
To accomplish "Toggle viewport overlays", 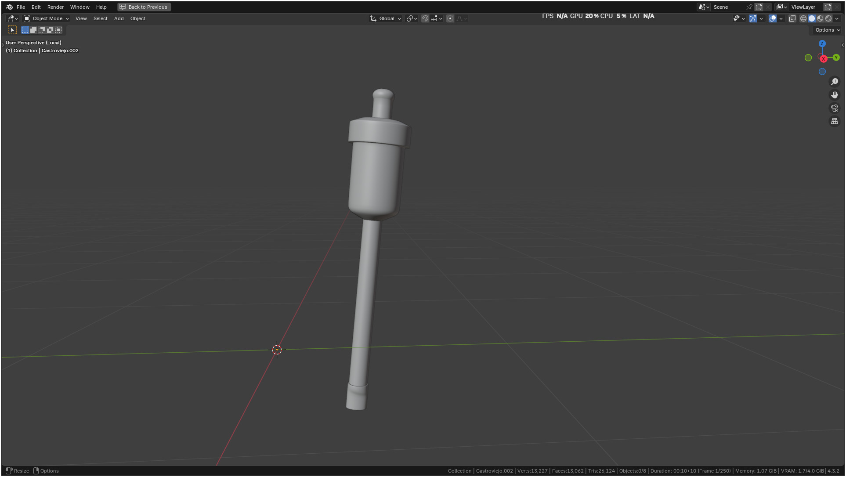I will [x=773, y=18].
